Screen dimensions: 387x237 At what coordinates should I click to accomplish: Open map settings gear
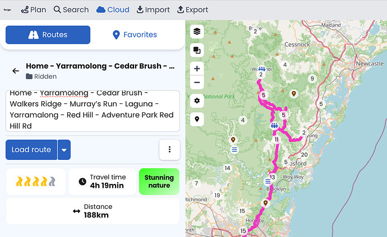197,101
